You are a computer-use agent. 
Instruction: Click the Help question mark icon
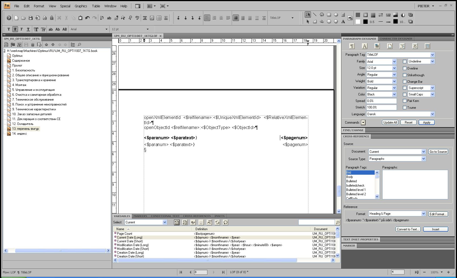pyautogui.click(x=9, y=18)
